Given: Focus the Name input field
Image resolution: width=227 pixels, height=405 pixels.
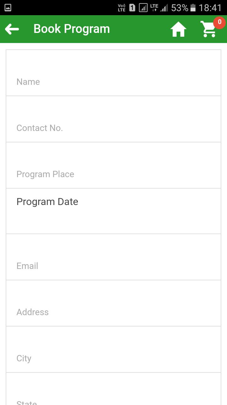Looking at the screenshot, I should click(x=113, y=76).
